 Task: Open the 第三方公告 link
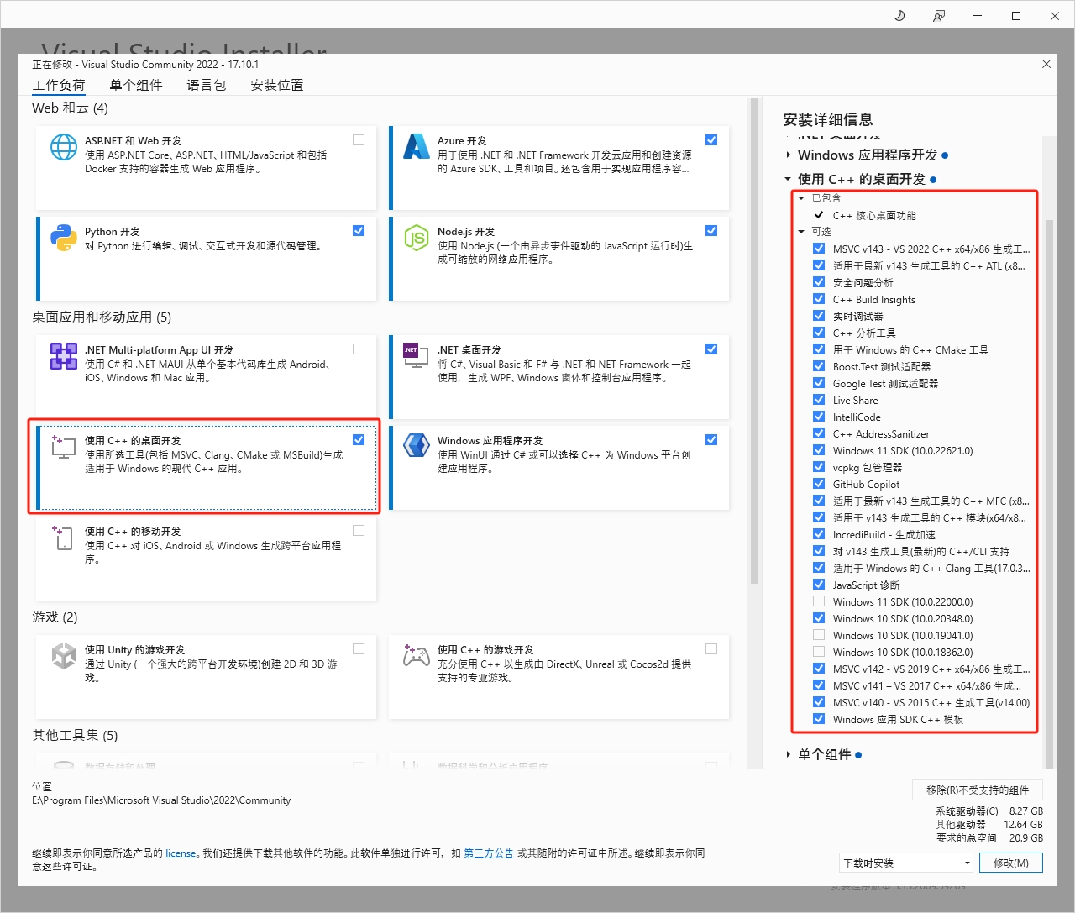[489, 853]
